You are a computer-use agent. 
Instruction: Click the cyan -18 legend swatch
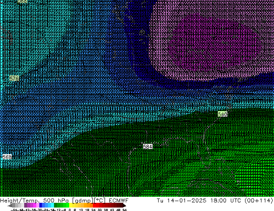coord(52,205)
